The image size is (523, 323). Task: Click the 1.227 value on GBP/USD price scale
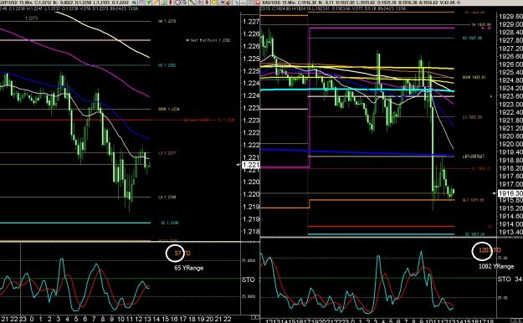[251, 22]
